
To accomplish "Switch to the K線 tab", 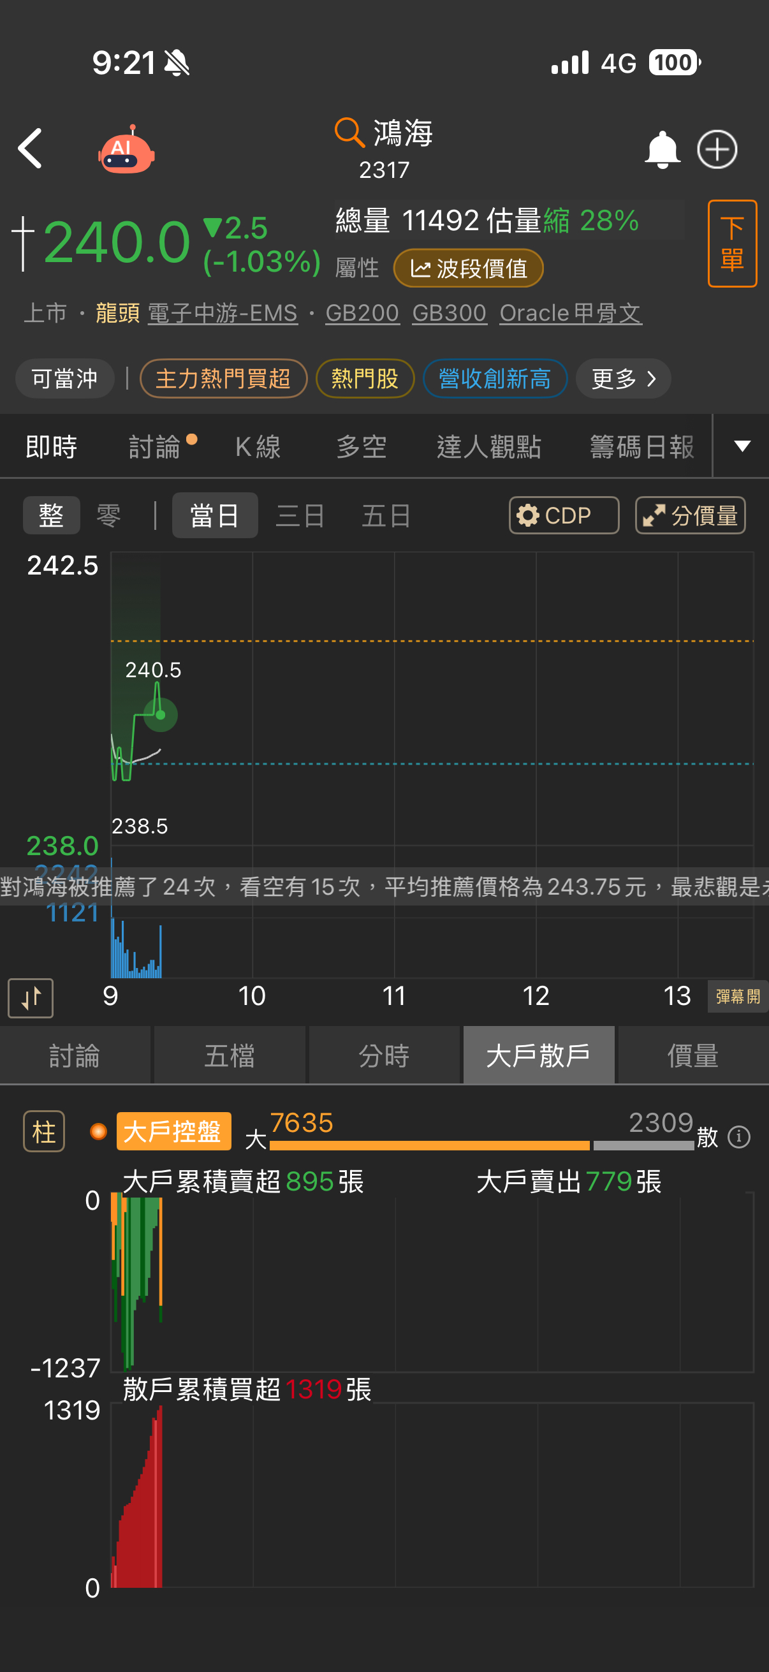I will pos(258,446).
